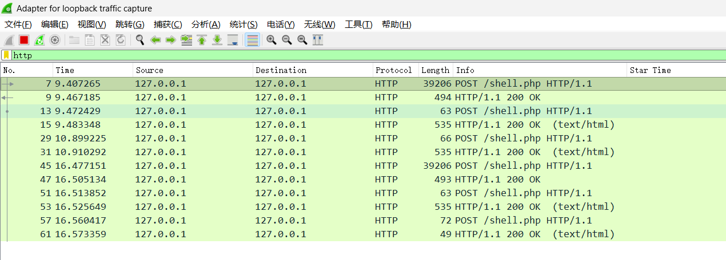Viewport: 726px width, 260px height.
Task: Toggle packet colorization rules button
Action: tap(252, 40)
